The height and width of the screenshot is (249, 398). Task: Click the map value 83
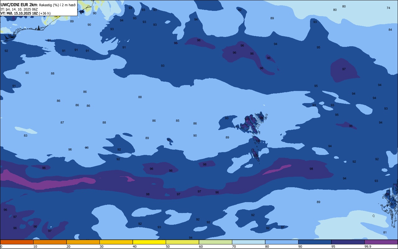pyautogui.click(x=25, y=135)
